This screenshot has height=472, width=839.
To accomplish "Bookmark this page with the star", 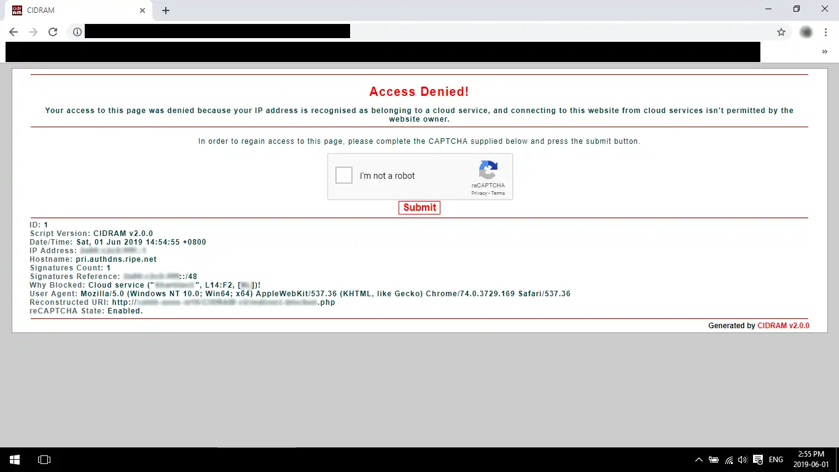I will [x=781, y=32].
